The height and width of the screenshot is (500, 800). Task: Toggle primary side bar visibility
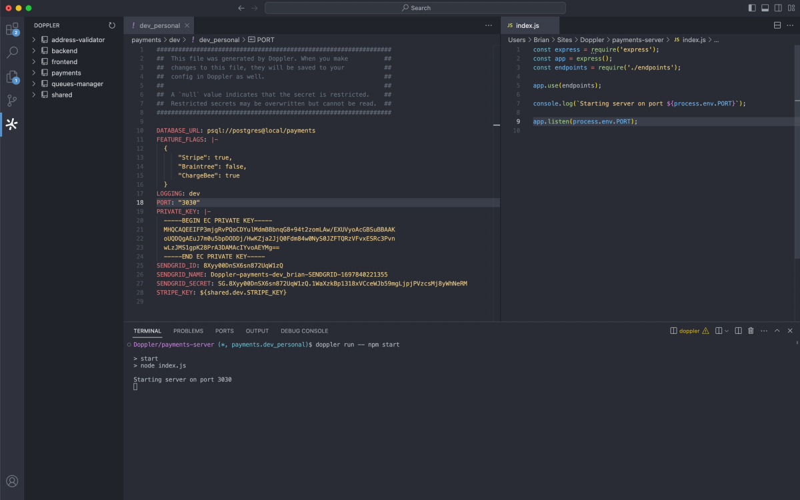[753, 8]
